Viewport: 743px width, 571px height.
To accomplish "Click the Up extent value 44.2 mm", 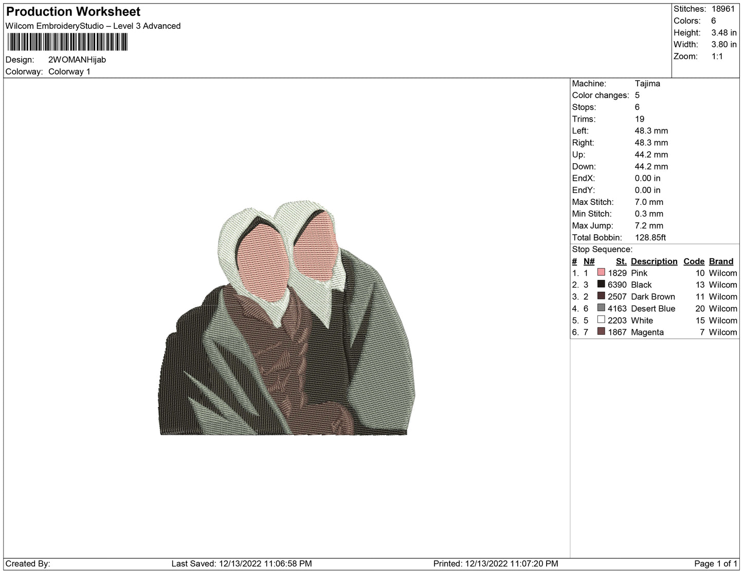I will click(x=651, y=154).
